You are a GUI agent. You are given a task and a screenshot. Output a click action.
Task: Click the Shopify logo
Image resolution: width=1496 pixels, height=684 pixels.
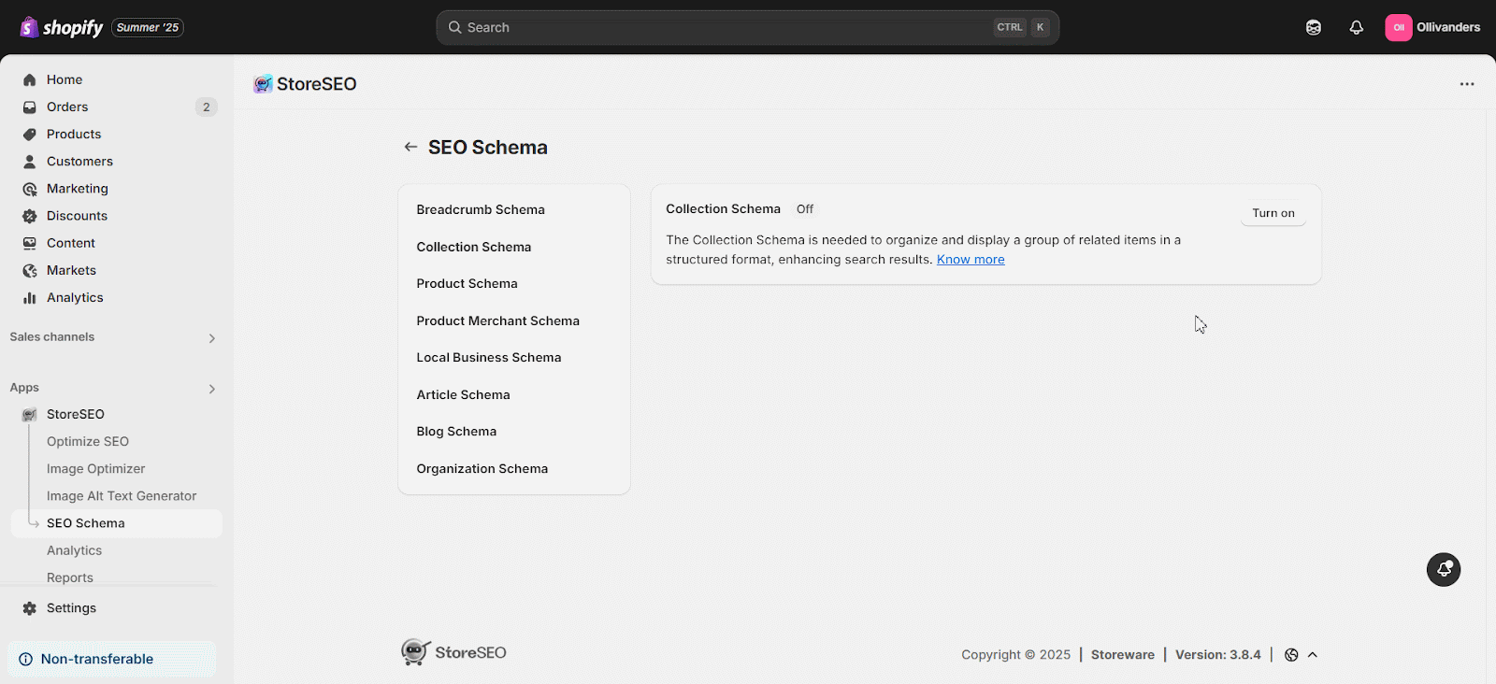[x=61, y=27]
